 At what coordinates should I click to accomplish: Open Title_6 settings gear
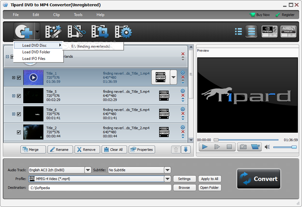tap(183, 109)
